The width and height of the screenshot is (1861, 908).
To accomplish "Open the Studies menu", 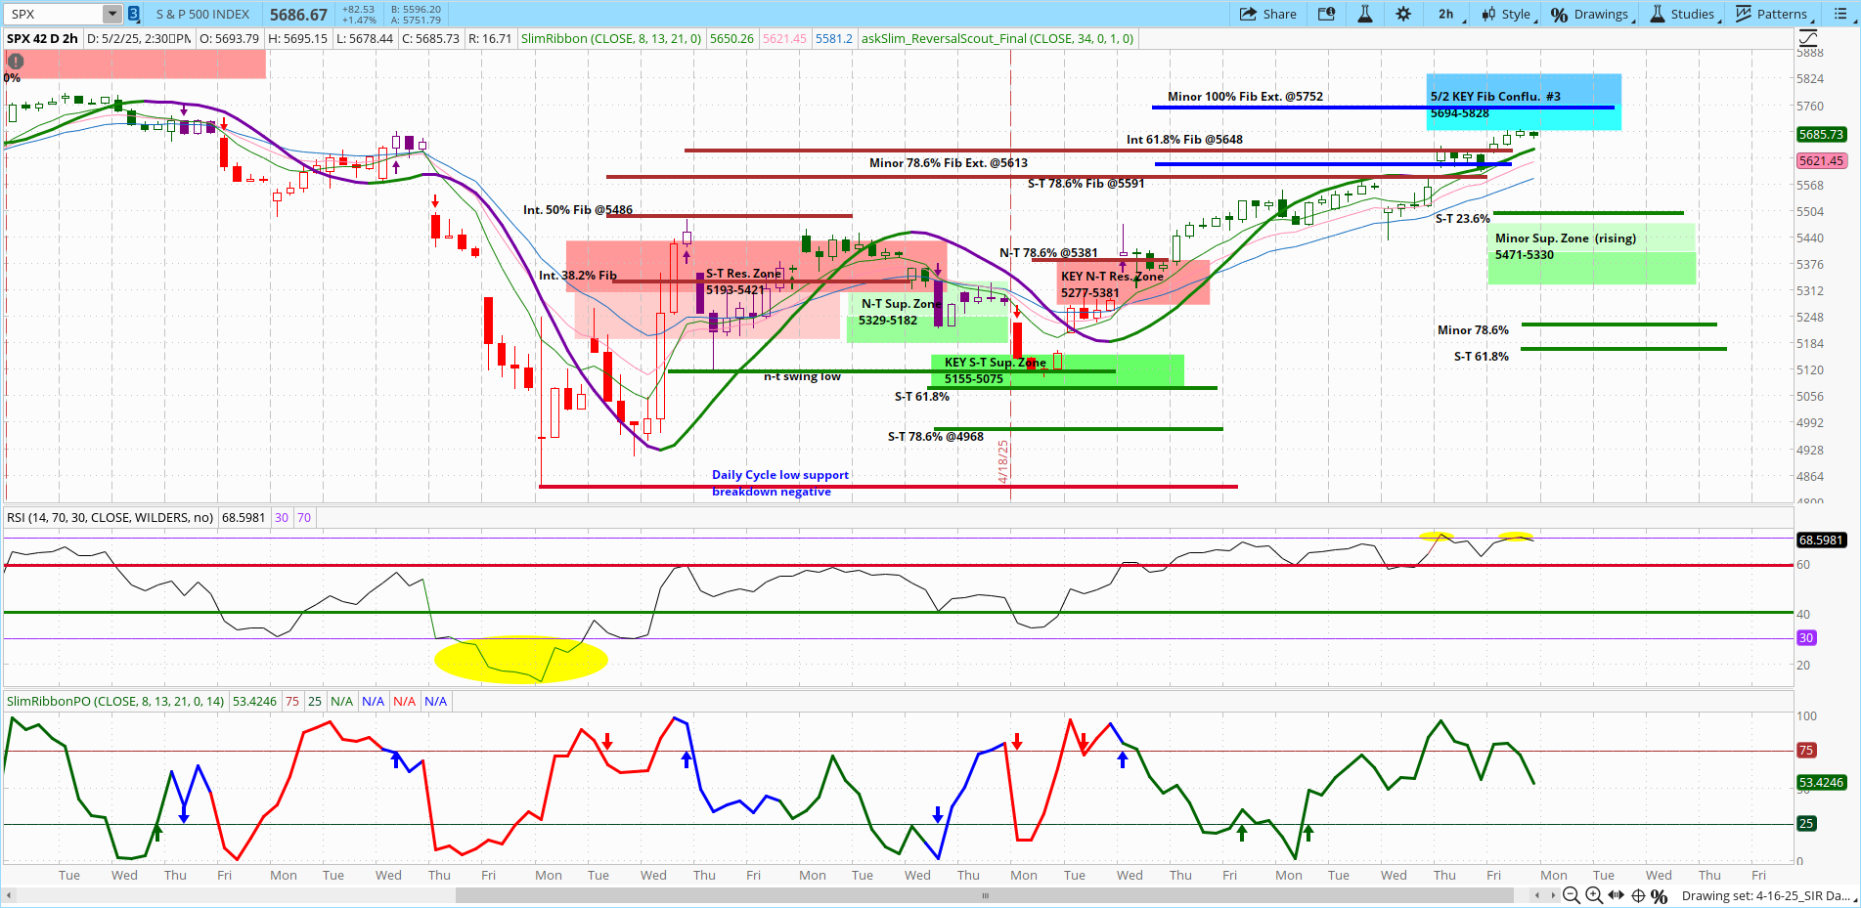I will (1684, 14).
